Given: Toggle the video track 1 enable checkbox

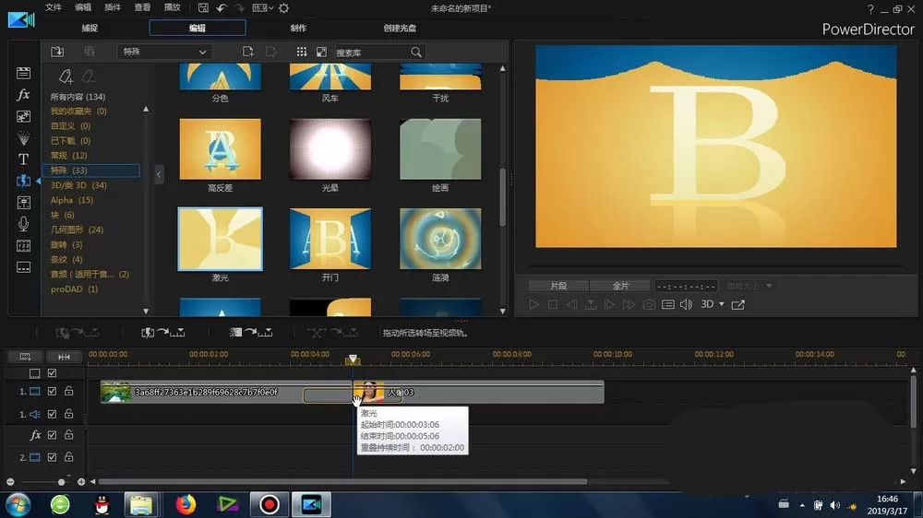Looking at the screenshot, I should point(52,391).
